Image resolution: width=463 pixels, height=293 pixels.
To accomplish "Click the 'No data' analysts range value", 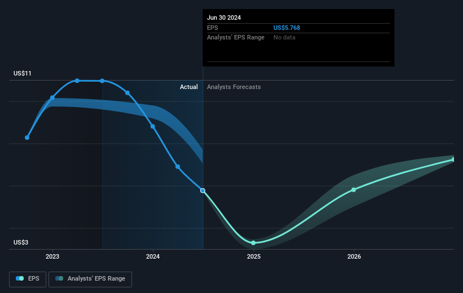I will 284,38.
